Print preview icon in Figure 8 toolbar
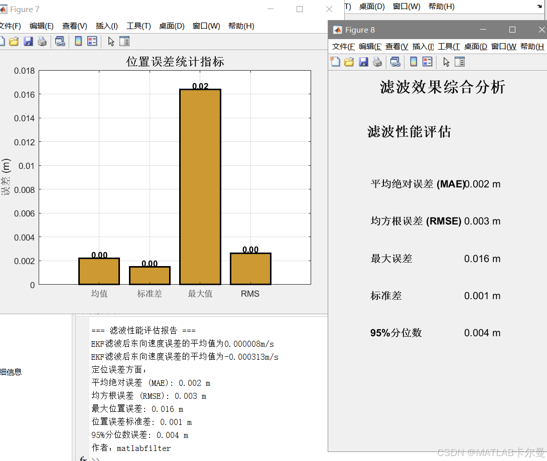 click(395, 62)
